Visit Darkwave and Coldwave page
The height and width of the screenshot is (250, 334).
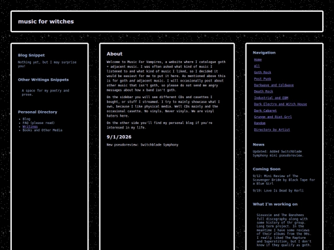274,85
